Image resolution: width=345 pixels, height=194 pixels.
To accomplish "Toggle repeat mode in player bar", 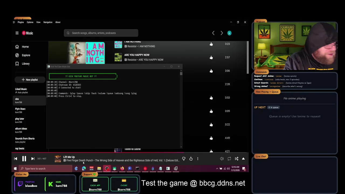I will pyautogui.click(x=229, y=159).
